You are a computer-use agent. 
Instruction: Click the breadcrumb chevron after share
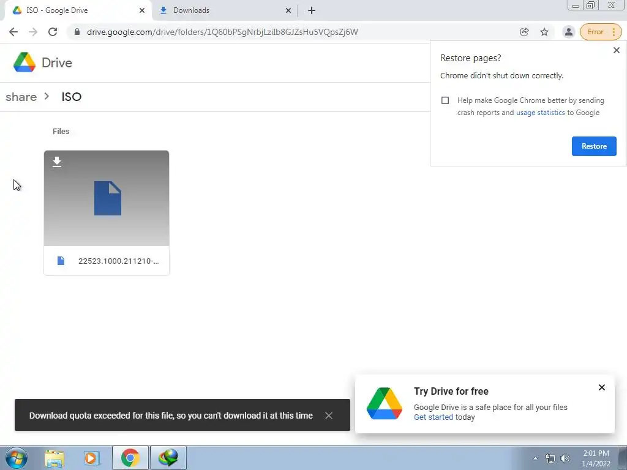click(47, 96)
